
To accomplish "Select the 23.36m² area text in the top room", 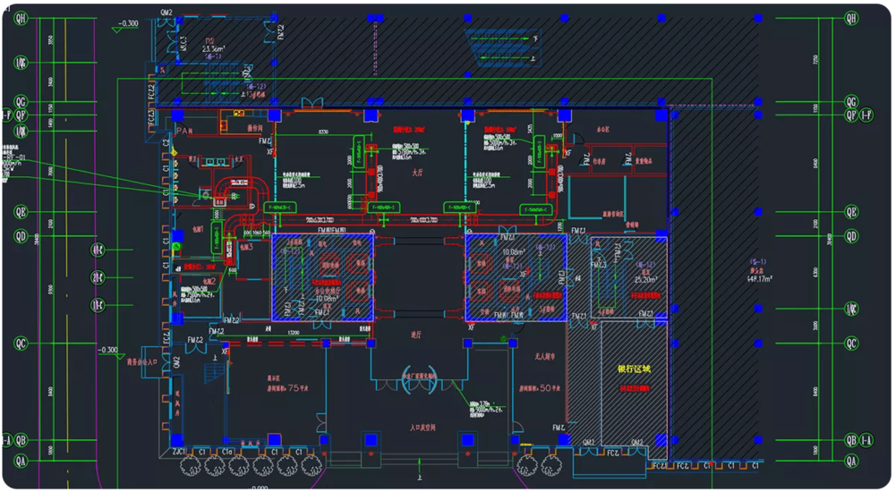I will [x=214, y=49].
